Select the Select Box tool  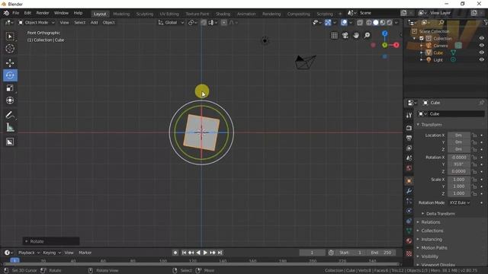click(x=10, y=37)
